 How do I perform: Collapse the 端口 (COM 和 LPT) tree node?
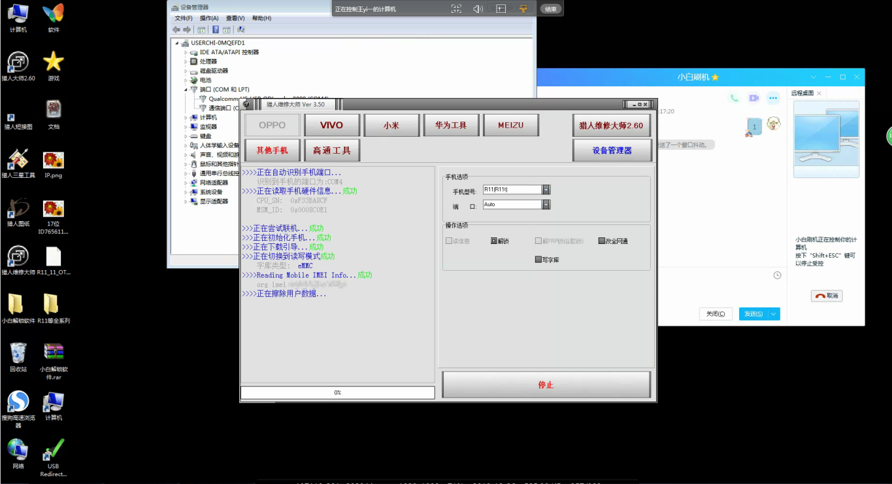186,90
